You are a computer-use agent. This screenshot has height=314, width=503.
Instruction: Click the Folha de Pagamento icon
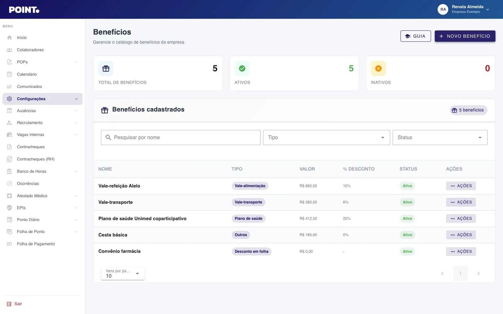(9, 244)
